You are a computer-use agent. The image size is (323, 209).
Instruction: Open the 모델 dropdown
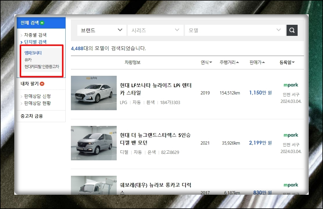click(x=235, y=30)
